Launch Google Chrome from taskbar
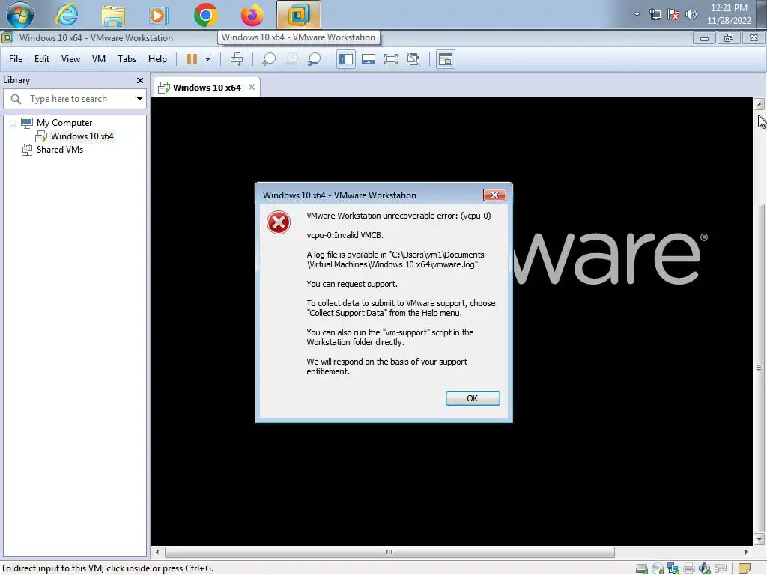The height and width of the screenshot is (575, 767). pos(205,15)
